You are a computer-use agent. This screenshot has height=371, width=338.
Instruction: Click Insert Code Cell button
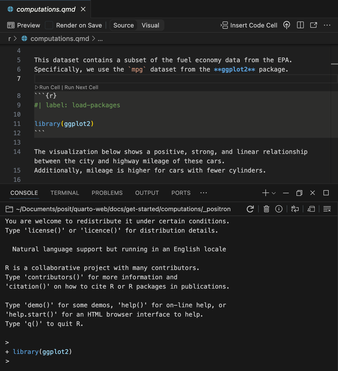(x=249, y=25)
